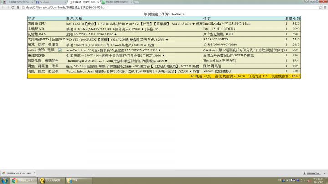Click the 'Intel Skylake' 1151 14nm remark cell
The image size is (328, 184).
point(244,24)
